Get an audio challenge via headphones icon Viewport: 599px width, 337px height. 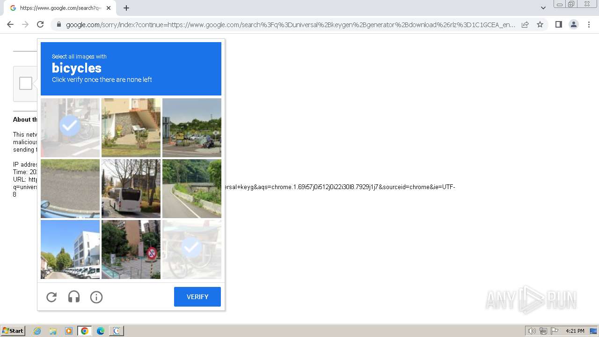pos(74,297)
